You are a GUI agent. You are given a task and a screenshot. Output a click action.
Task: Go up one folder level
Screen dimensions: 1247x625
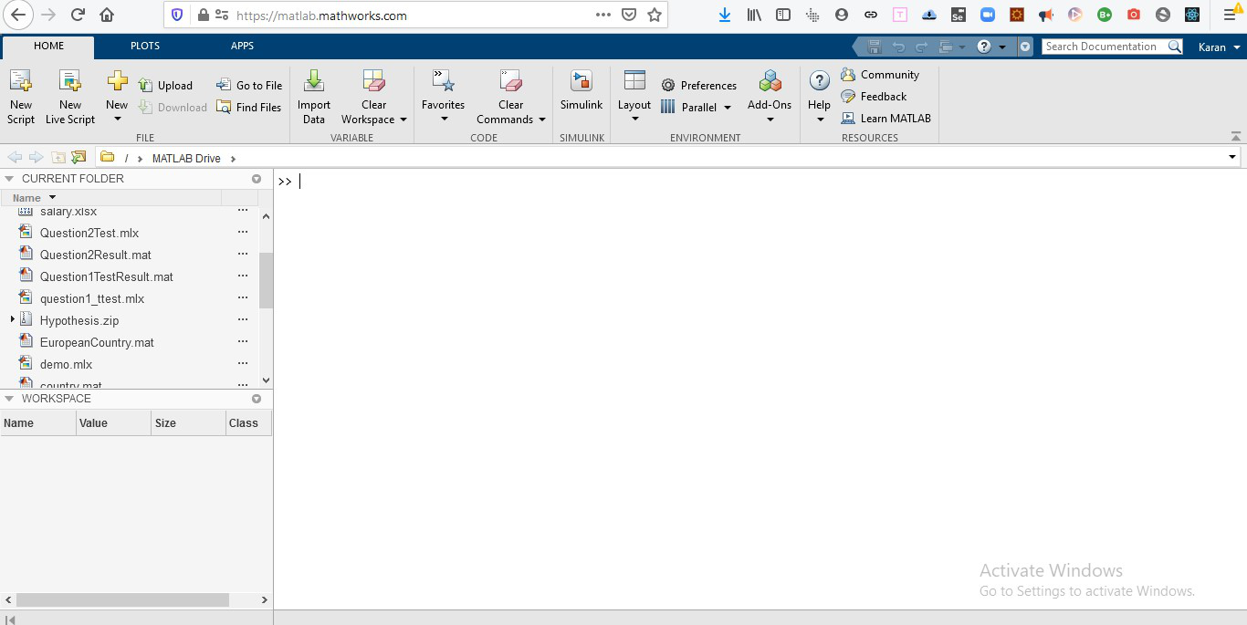point(58,157)
